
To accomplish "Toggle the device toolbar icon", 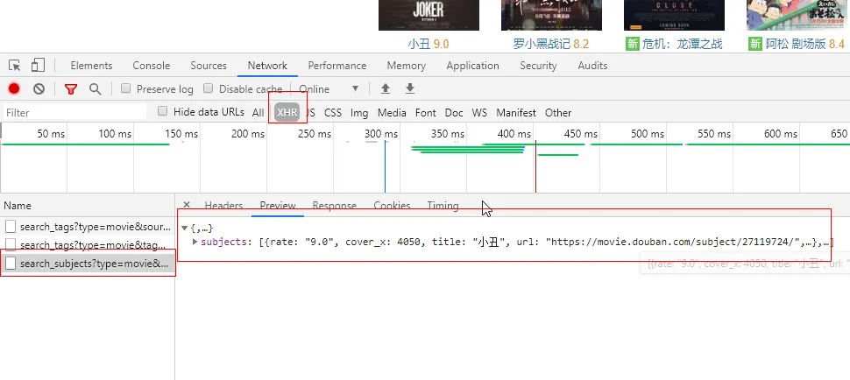I will point(38,66).
